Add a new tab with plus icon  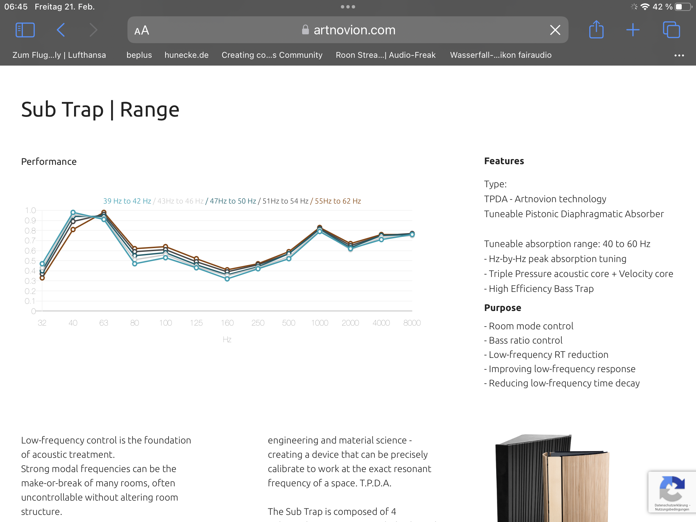point(633,30)
